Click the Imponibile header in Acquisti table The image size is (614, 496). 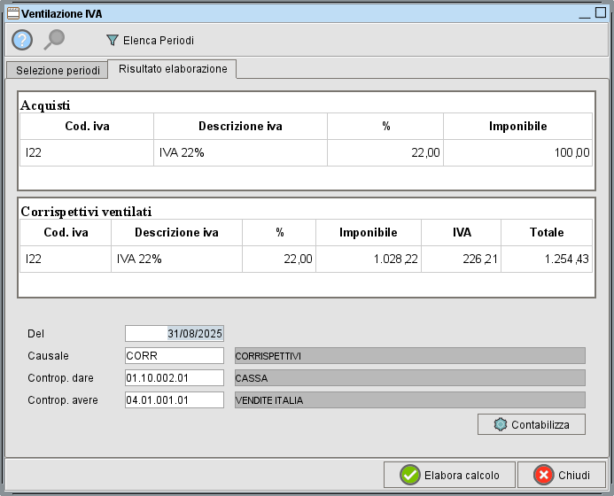(x=518, y=126)
